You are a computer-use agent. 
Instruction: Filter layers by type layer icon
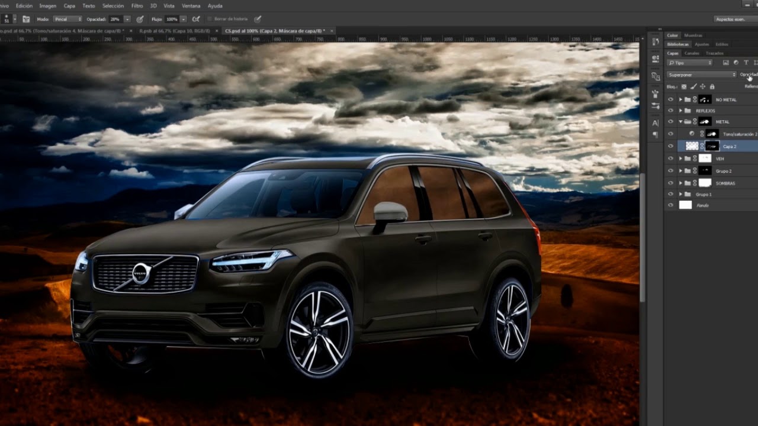tap(746, 63)
